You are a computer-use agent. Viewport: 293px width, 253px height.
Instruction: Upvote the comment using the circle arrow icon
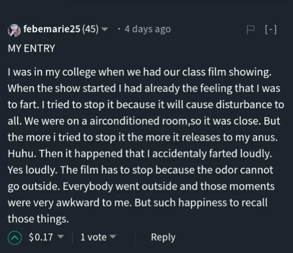(x=14, y=238)
